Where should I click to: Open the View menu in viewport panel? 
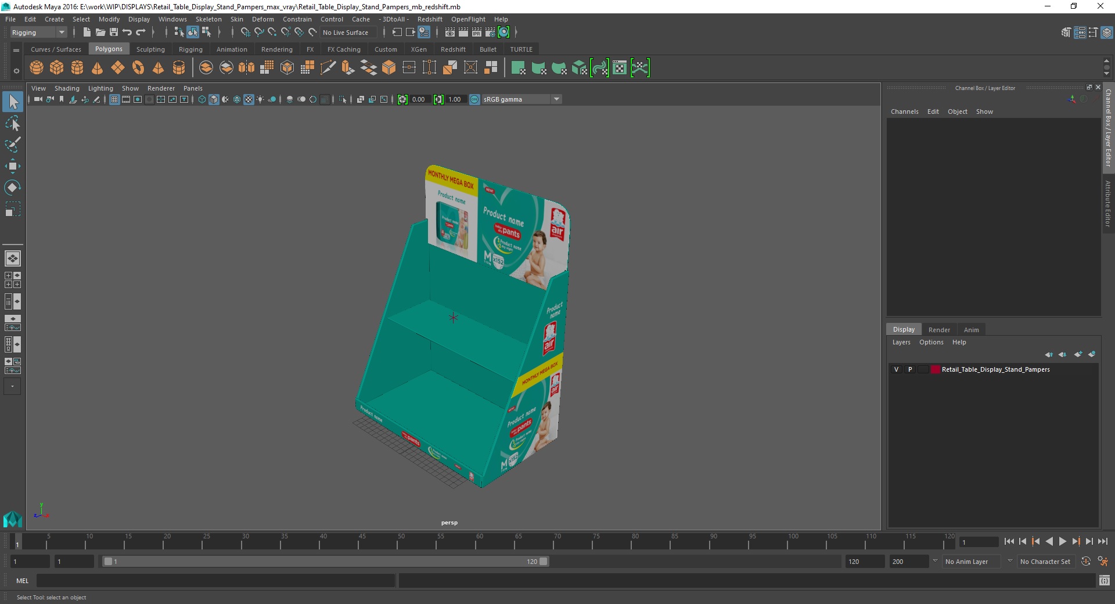(x=38, y=88)
